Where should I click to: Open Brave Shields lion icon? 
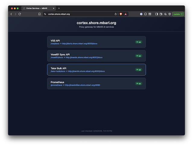coord(121,14)
